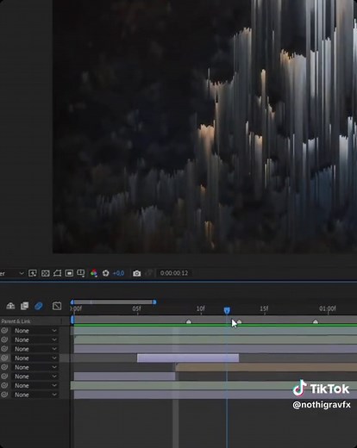This screenshot has height=448, width=357.
Task: Toggle the transparency grid icon
Action: coord(45,273)
